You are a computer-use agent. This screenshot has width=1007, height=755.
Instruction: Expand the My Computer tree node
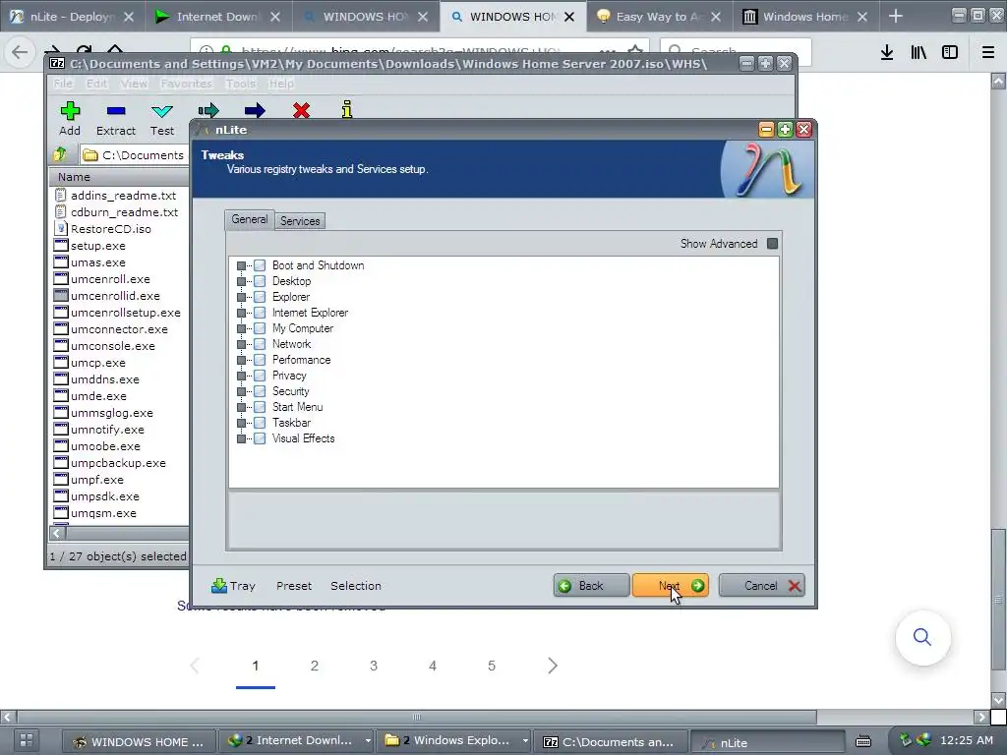(242, 328)
